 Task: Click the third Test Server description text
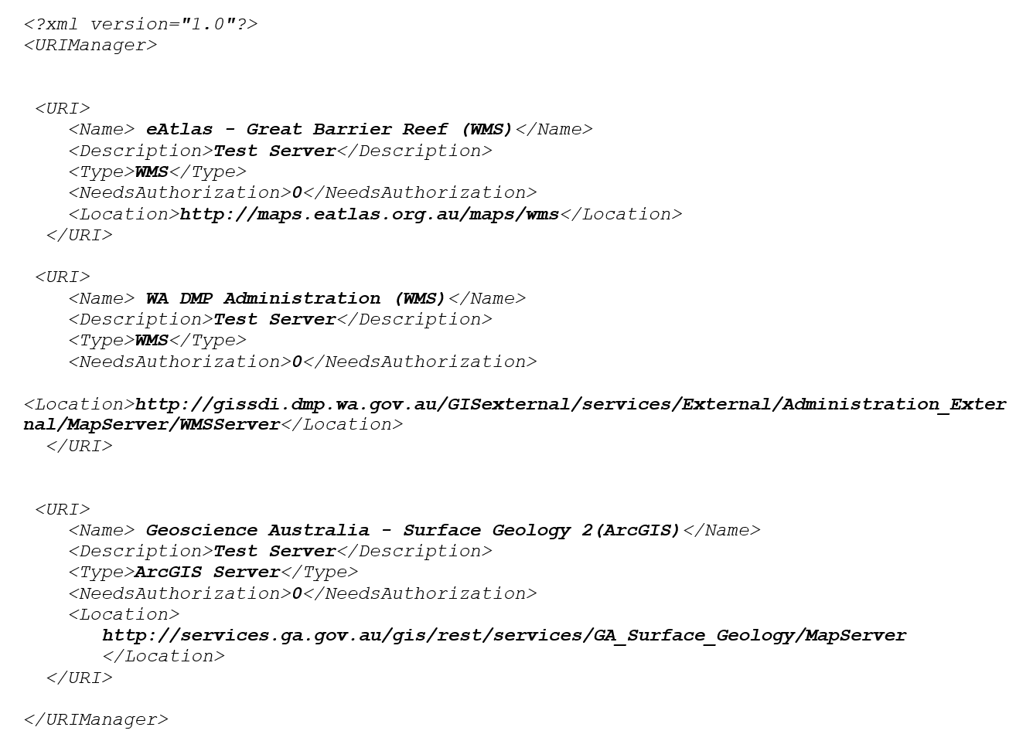[x=274, y=551]
